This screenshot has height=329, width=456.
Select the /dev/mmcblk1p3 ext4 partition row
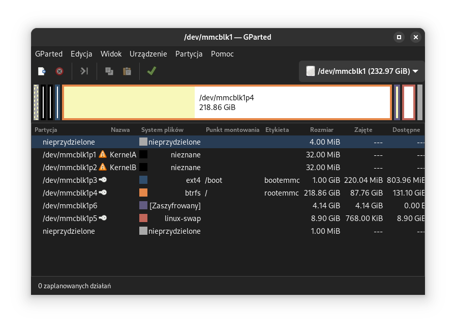(70, 180)
